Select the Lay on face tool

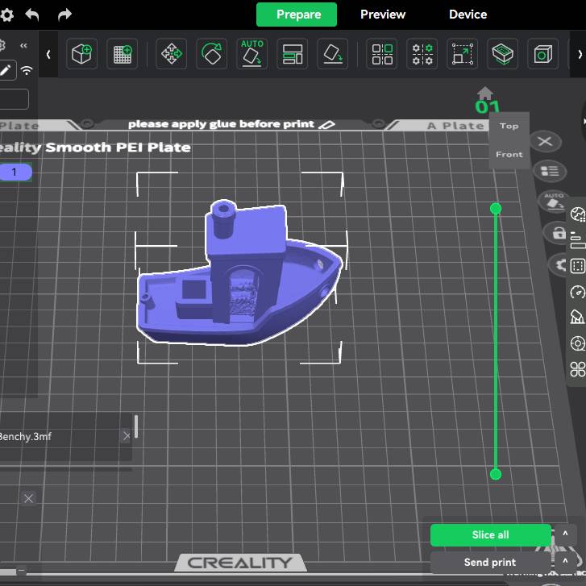(x=333, y=54)
